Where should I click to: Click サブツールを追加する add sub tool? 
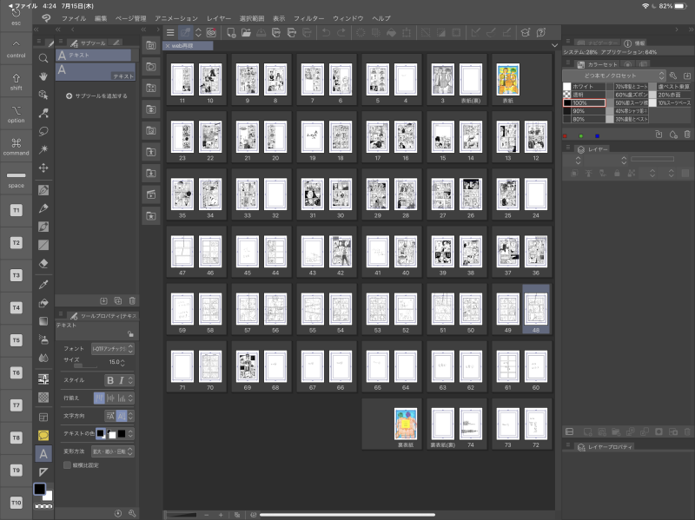click(x=96, y=95)
